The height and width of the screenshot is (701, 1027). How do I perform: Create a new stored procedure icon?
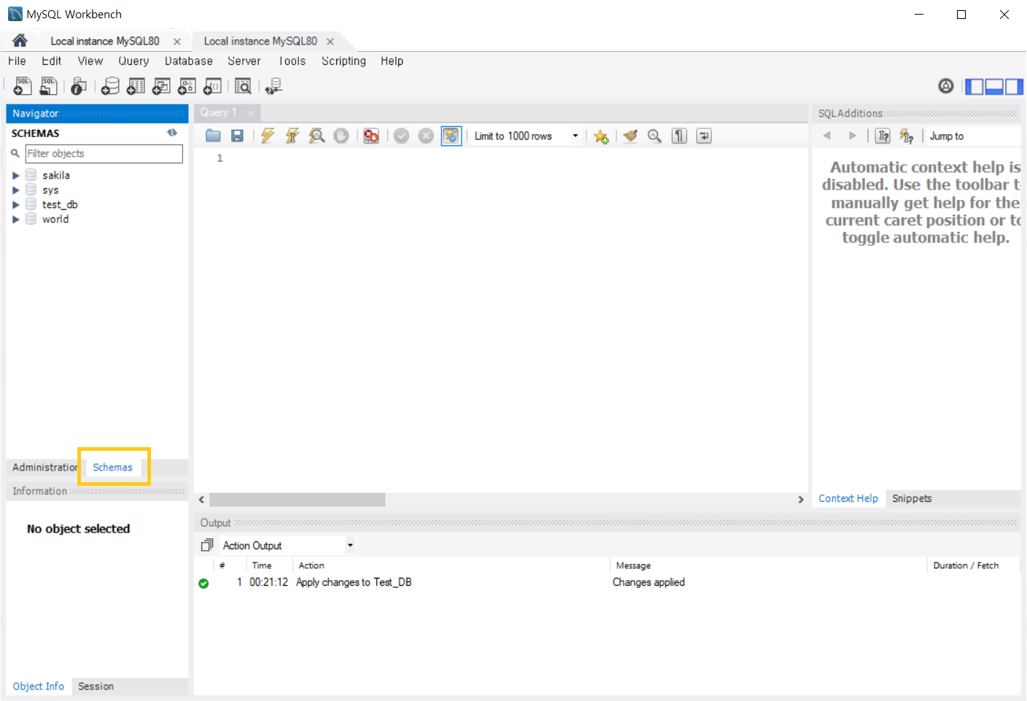[x=187, y=86]
